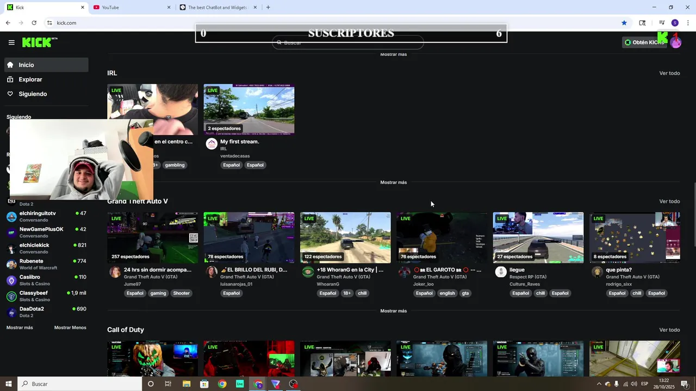Expand Mostrar más under Grand Theft Auto V
696x391 pixels.
[394, 311]
